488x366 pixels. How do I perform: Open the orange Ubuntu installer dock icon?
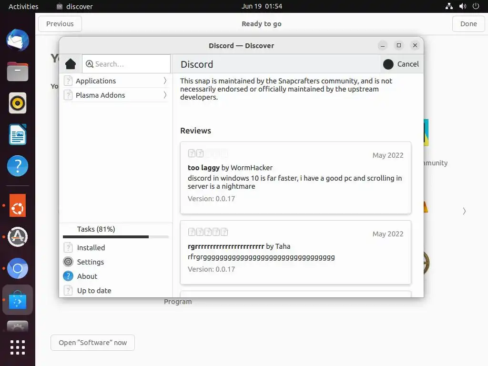click(18, 205)
